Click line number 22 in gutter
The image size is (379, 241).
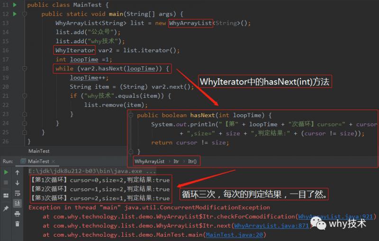(x=6, y=105)
